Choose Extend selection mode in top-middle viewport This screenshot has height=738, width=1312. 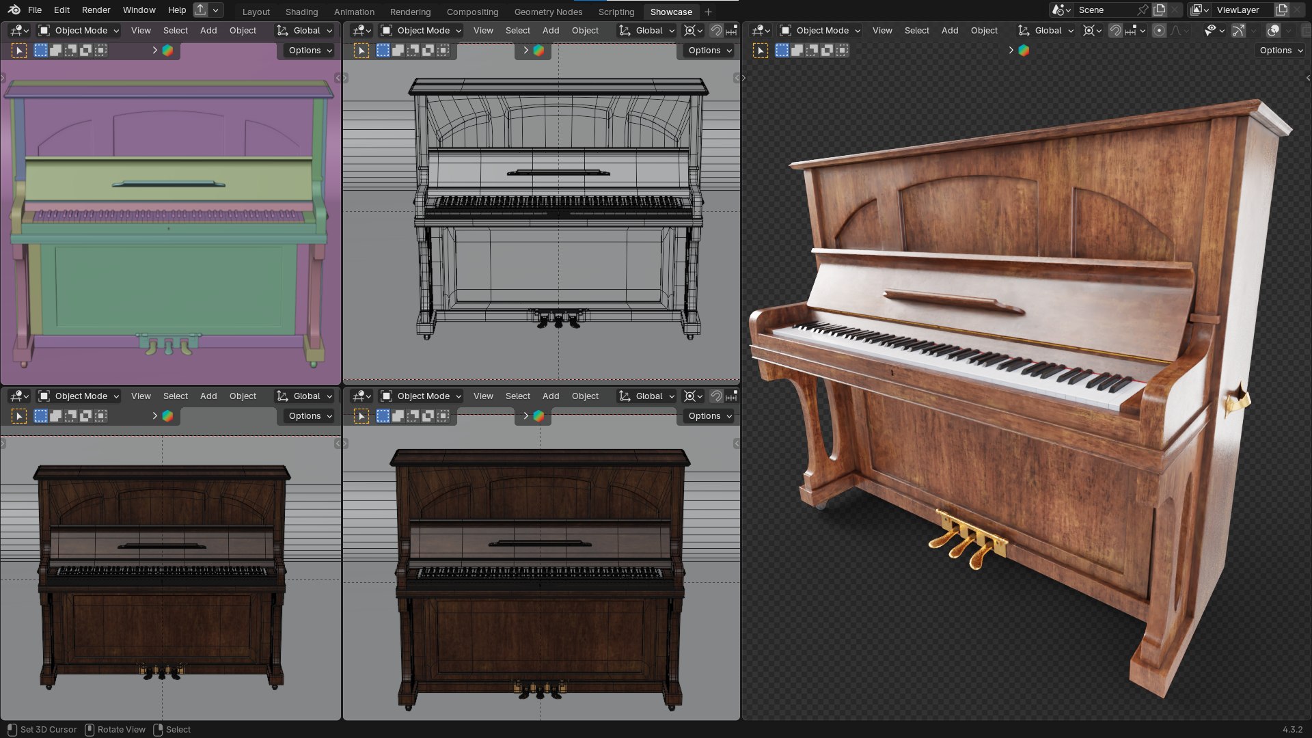click(398, 50)
